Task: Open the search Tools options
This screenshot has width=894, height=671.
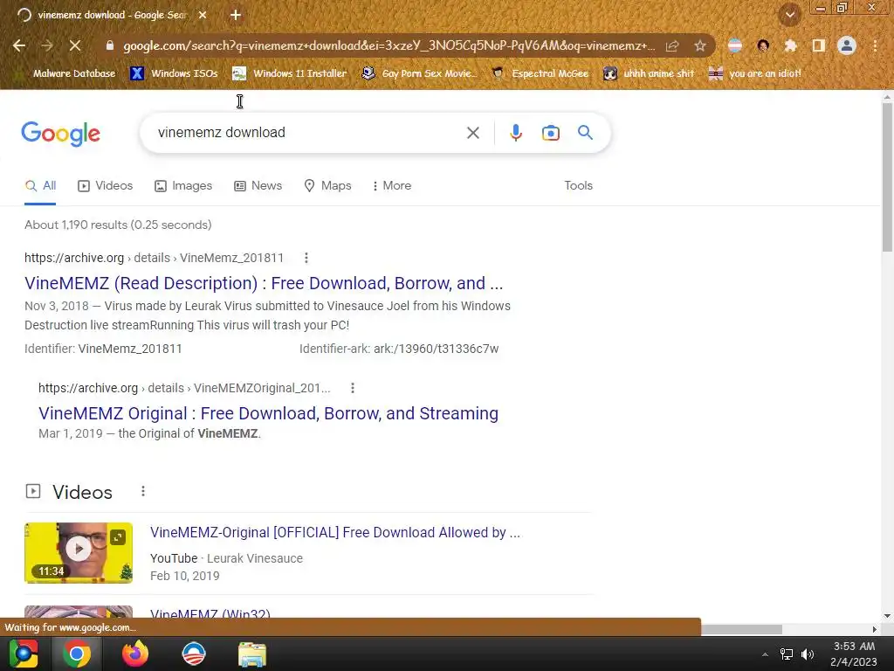Action: tap(578, 186)
